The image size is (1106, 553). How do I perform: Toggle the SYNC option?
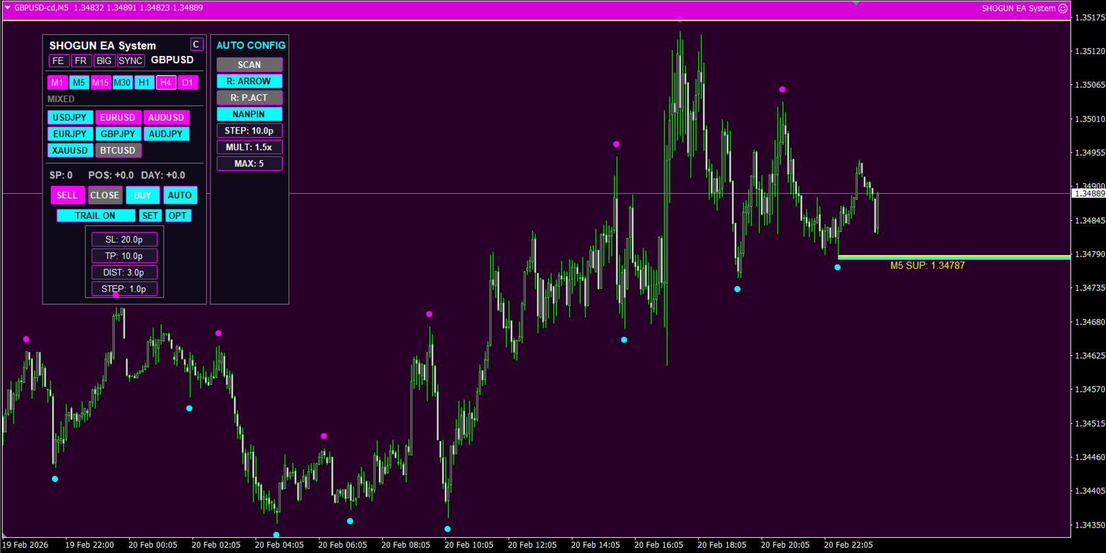130,61
